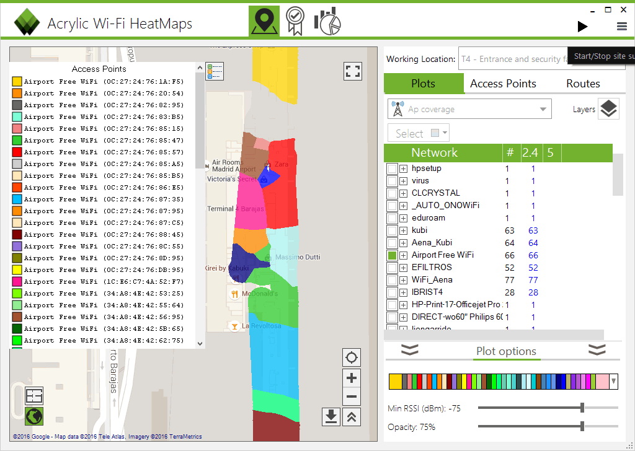Screen dimensions: 635x451
Task: Expand the map to fullscreen
Action: point(353,72)
